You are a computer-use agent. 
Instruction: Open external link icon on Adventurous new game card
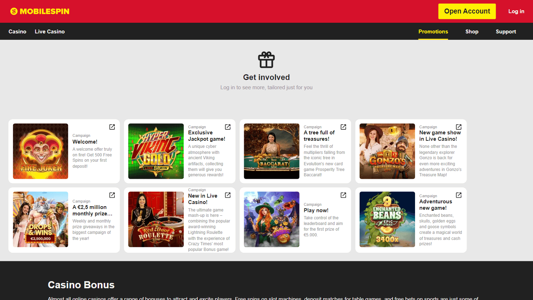click(x=459, y=195)
